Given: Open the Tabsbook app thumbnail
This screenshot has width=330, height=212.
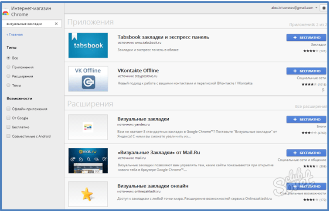Looking at the screenshot, I should (88, 45).
